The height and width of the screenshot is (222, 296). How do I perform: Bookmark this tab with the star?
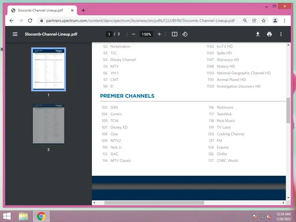point(264,21)
